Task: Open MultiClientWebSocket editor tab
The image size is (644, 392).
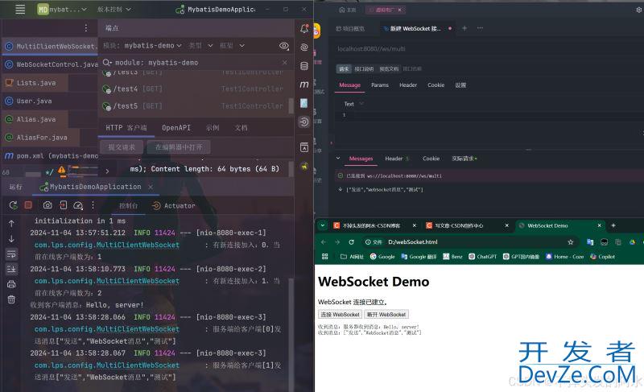Action: 50,47
